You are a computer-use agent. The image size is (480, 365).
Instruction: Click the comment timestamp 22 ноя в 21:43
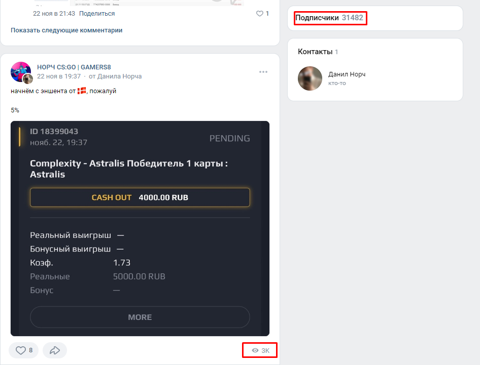pos(54,14)
